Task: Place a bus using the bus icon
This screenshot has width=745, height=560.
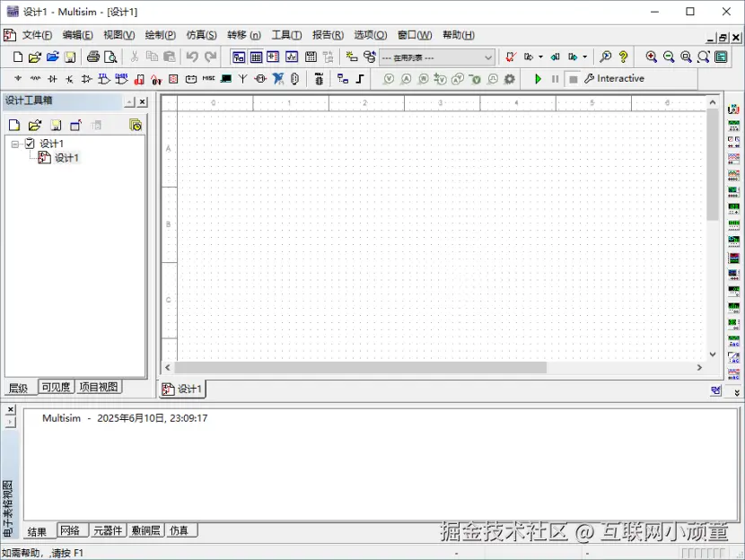Action: point(360,78)
